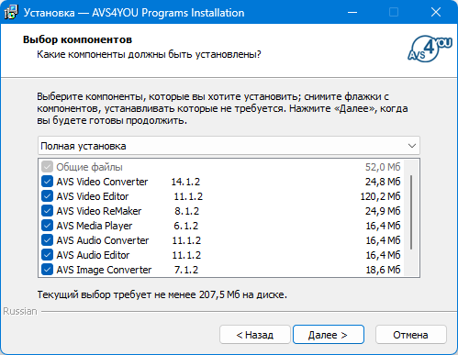The image size is (458, 355).
Task: Minimize the installer window
Action: pyautogui.click(x=352, y=13)
